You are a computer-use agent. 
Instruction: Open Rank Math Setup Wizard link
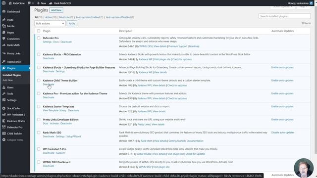(73, 136)
